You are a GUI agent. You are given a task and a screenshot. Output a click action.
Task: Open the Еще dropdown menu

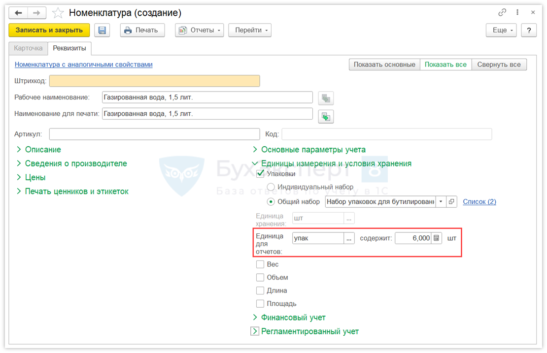point(501,31)
